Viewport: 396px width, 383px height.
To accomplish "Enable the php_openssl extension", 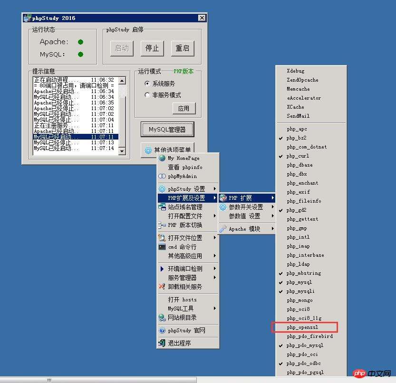I will pos(302,327).
